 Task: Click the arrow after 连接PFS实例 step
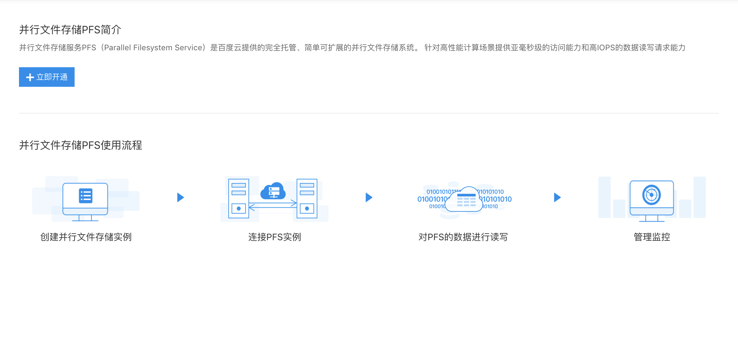[369, 197]
